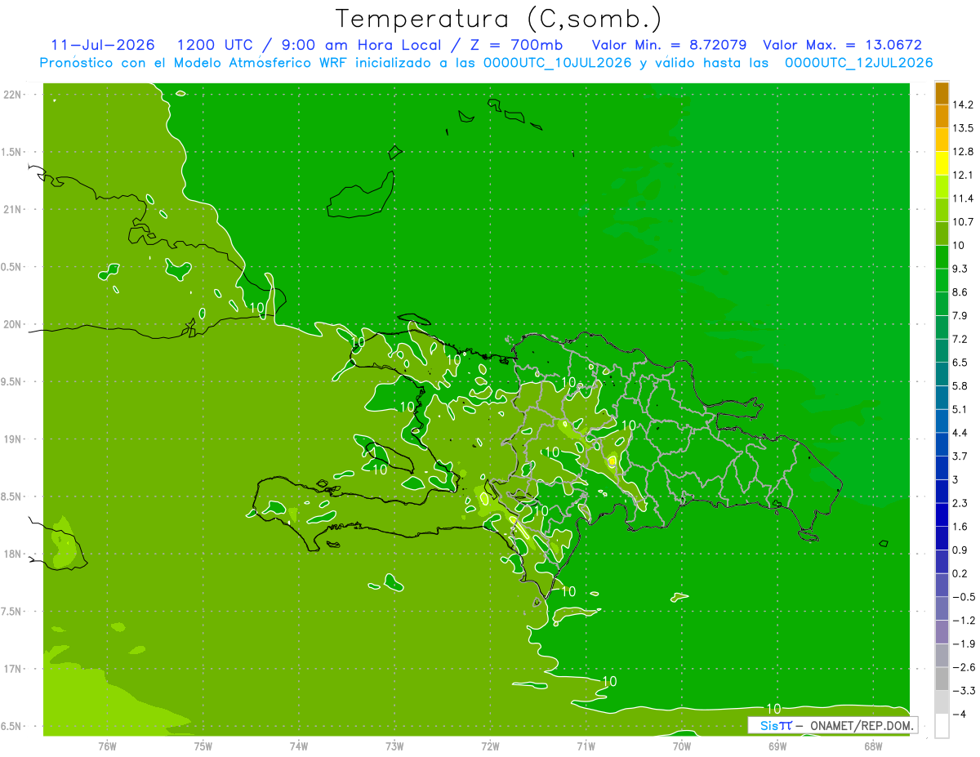Pick the white swatch below -4

click(x=942, y=726)
